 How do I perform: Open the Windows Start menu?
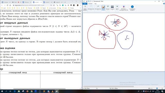(x=2, y=91)
